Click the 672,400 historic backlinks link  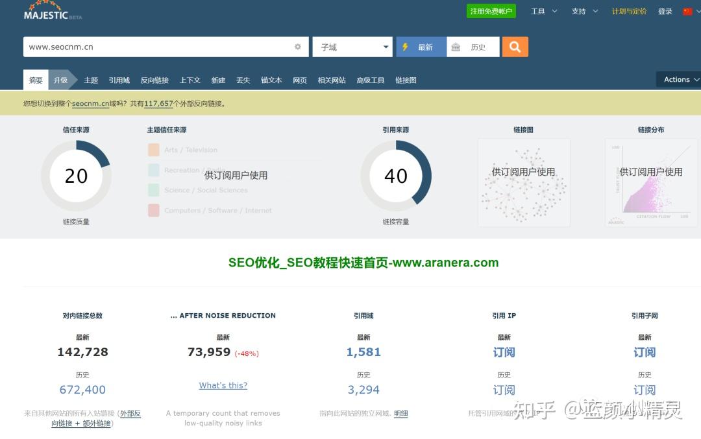(x=82, y=390)
